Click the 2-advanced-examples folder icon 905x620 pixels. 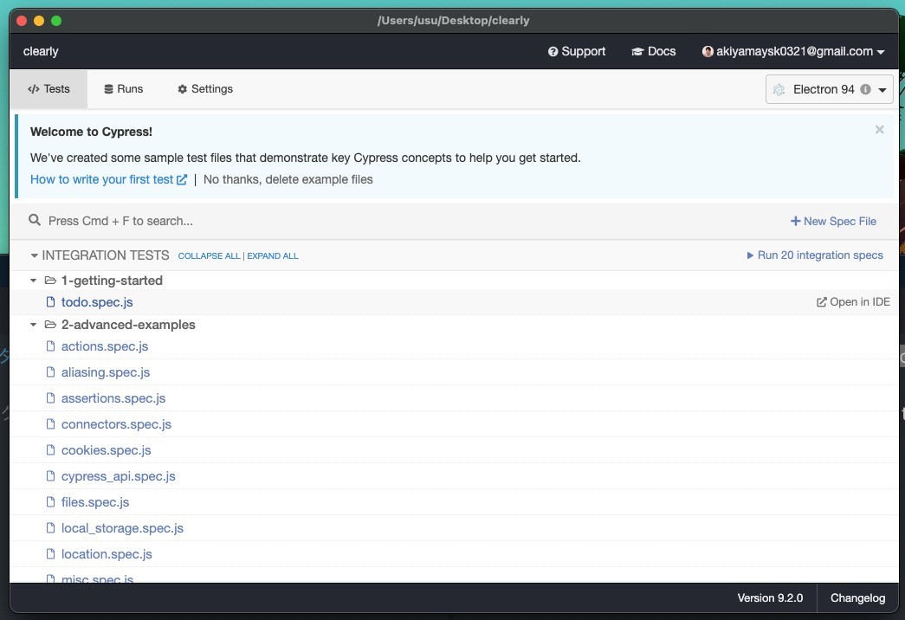point(50,325)
